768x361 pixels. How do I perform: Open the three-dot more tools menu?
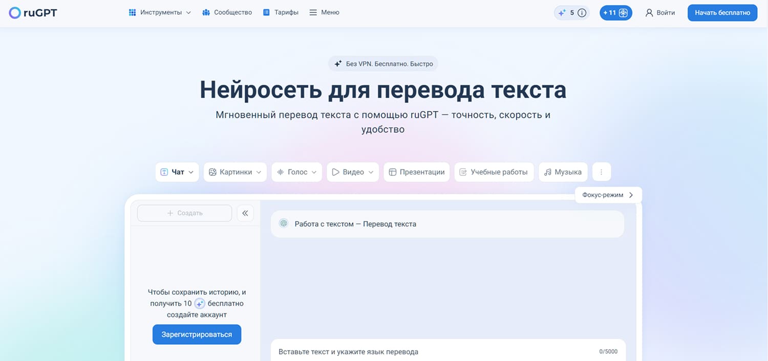click(601, 172)
